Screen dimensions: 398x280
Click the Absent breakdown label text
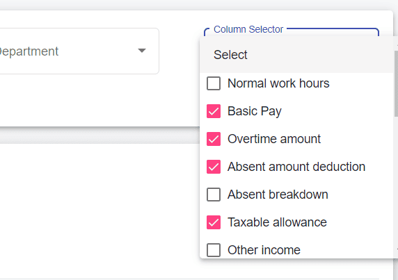pyautogui.click(x=278, y=195)
